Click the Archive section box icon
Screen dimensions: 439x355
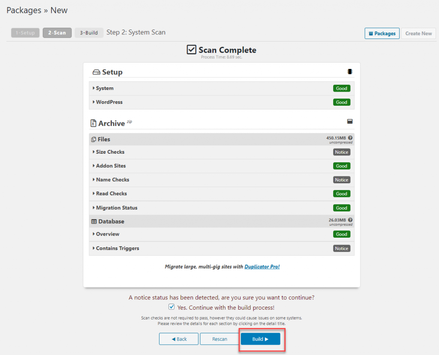click(x=350, y=122)
